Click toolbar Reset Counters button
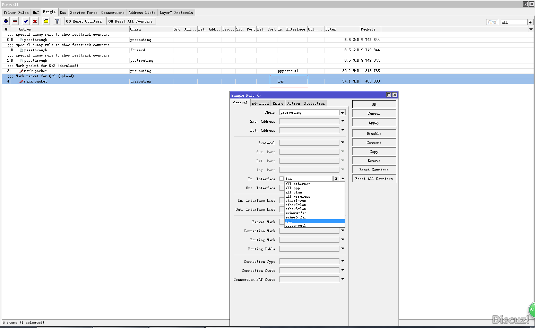Image resolution: width=535 pixels, height=328 pixels. [84, 21]
